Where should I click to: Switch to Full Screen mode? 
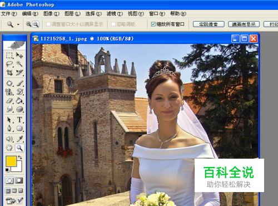(x=21, y=190)
